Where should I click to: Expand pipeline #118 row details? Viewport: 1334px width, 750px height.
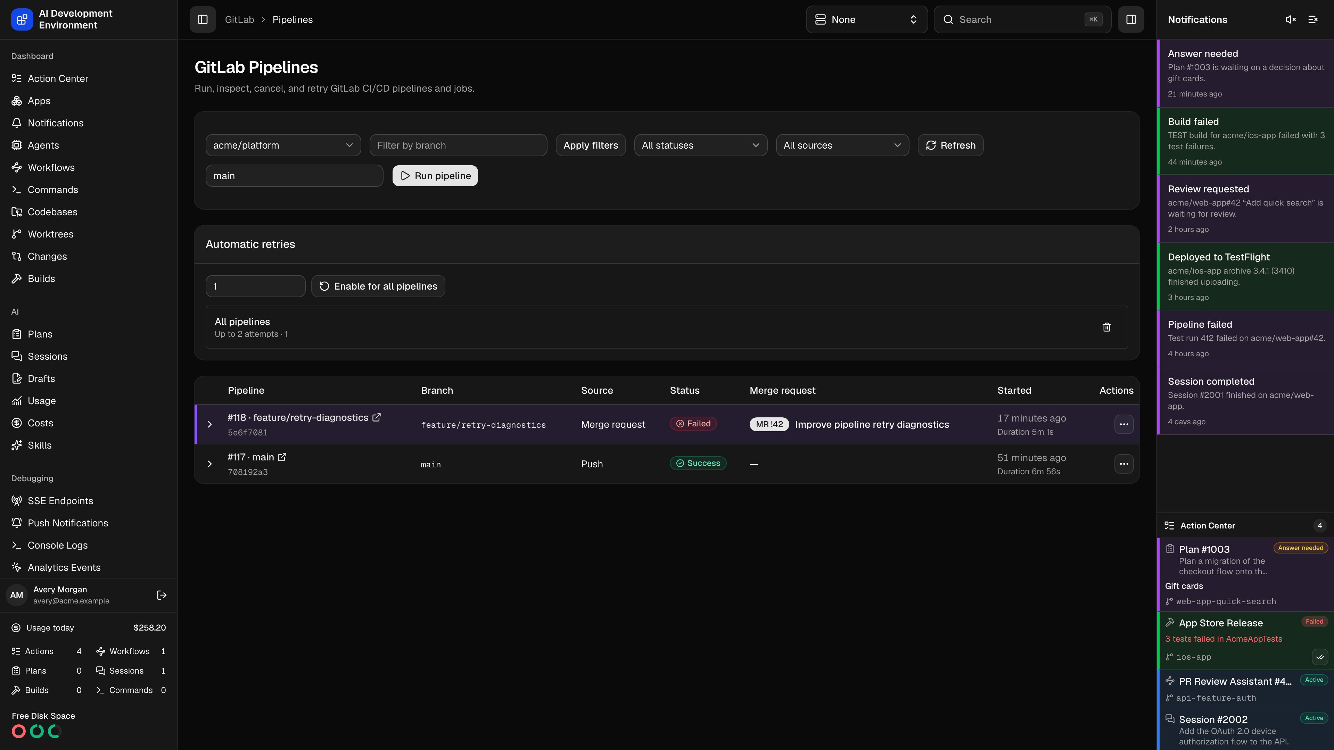[210, 424]
